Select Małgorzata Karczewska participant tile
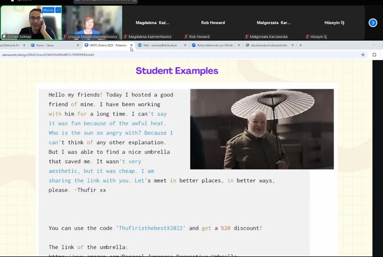The width and height of the screenshot is (383, 257). tap(273, 23)
